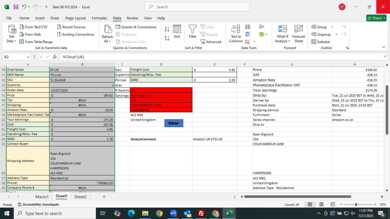390x219 pixels.
Task: Switch to the Home ribbon tab
Action: click(x=24, y=18)
